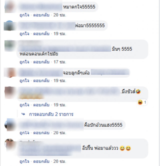Open the avatar beside คือบักอ้วนแฮง5555 comment

point(10,125)
